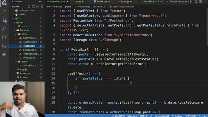The width and height of the screenshot is (208, 117).
Task: Open PostAuthor.js in the file tree
Action: click(30, 42)
